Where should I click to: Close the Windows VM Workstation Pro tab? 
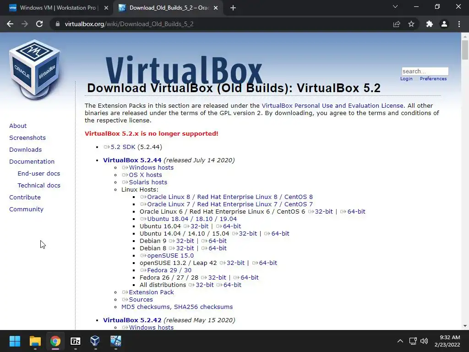[106, 8]
